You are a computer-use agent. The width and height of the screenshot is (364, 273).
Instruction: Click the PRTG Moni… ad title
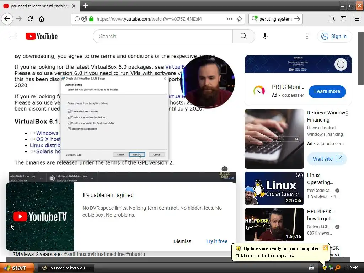click(288, 87)
